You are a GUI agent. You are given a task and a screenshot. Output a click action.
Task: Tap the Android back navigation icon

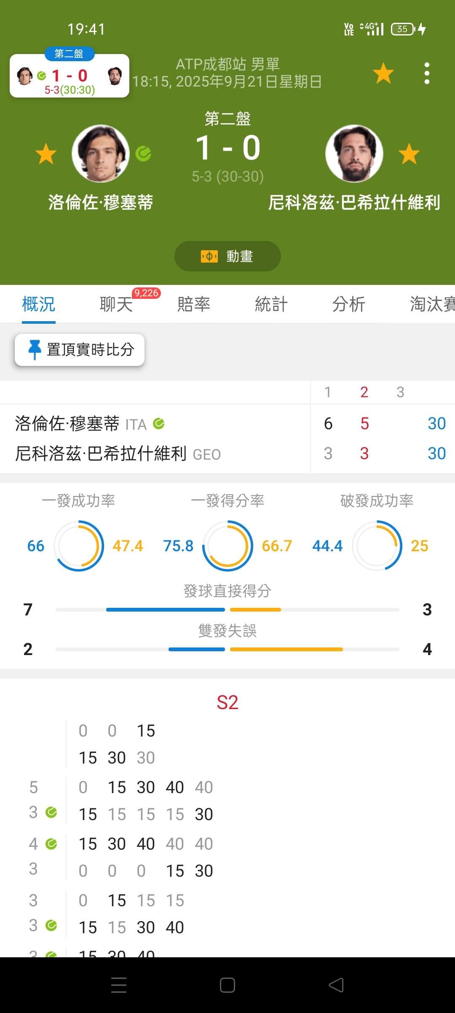point(336,985)
